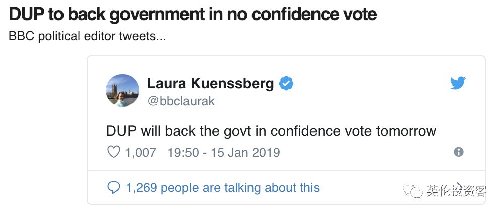Click 'BBC political editor tweets...' subtitle
This screenshot has height=213, width=503.
pyautogui.click(x=87, y=37)
